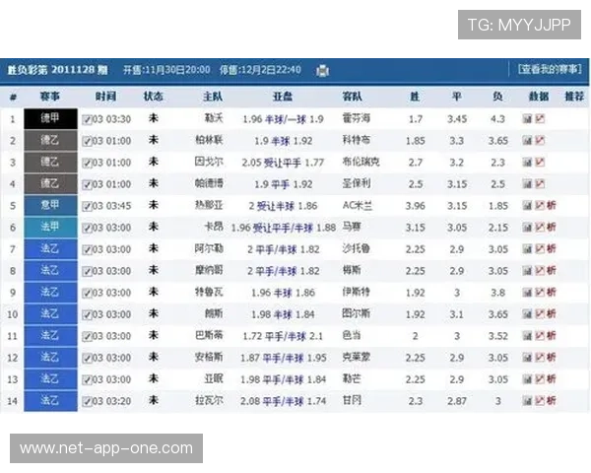The image size is (591, 473).
Task: Toggle checkbox for row 9 特鲁瓦 match
Action: pyautogui.click(x=87, y=293)
